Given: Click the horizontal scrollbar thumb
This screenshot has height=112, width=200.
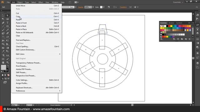Looking at the screenshot, I should point(132,105).
